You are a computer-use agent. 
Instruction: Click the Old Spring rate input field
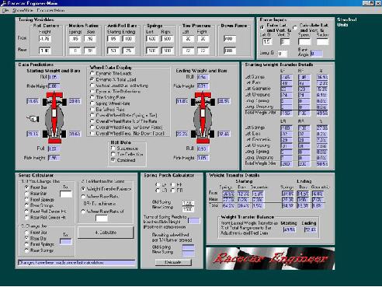coord(188,203)
